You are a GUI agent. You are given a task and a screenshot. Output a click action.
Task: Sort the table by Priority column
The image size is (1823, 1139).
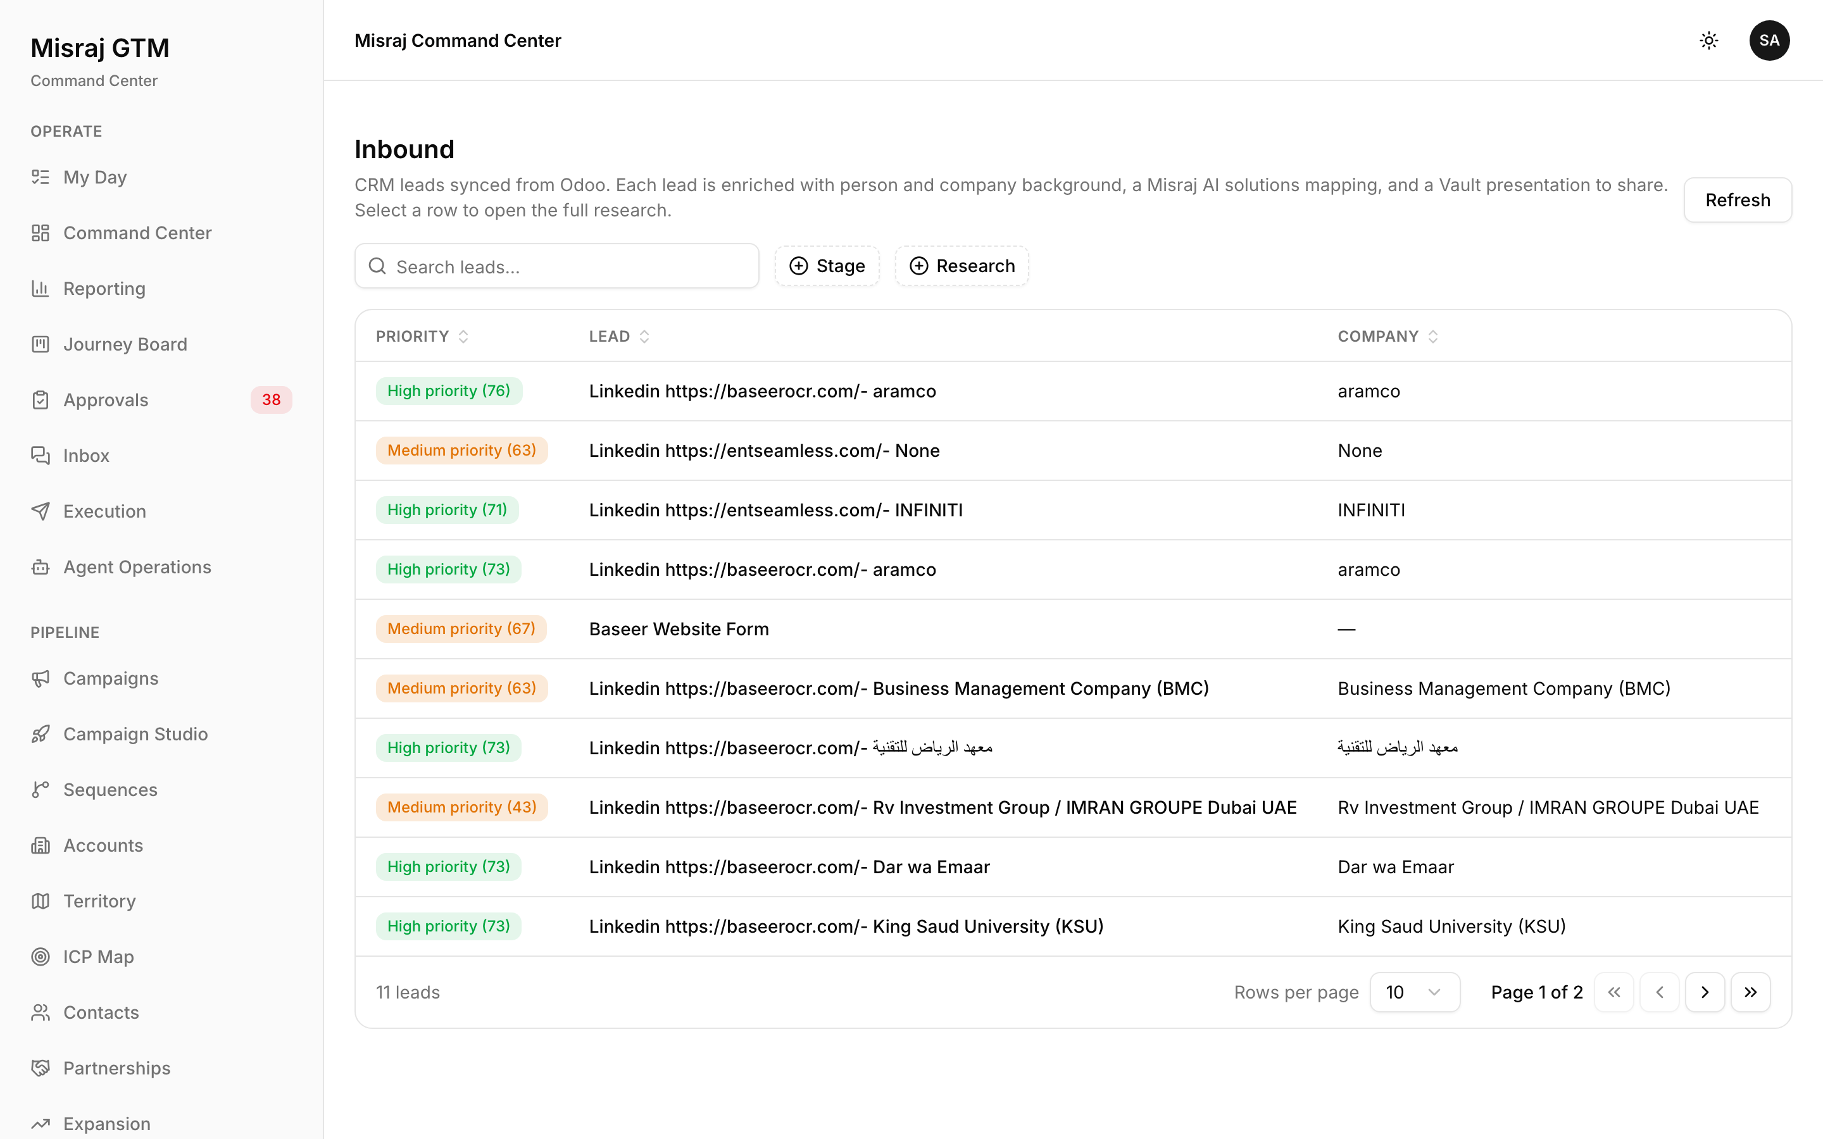(x=422, y=337)
